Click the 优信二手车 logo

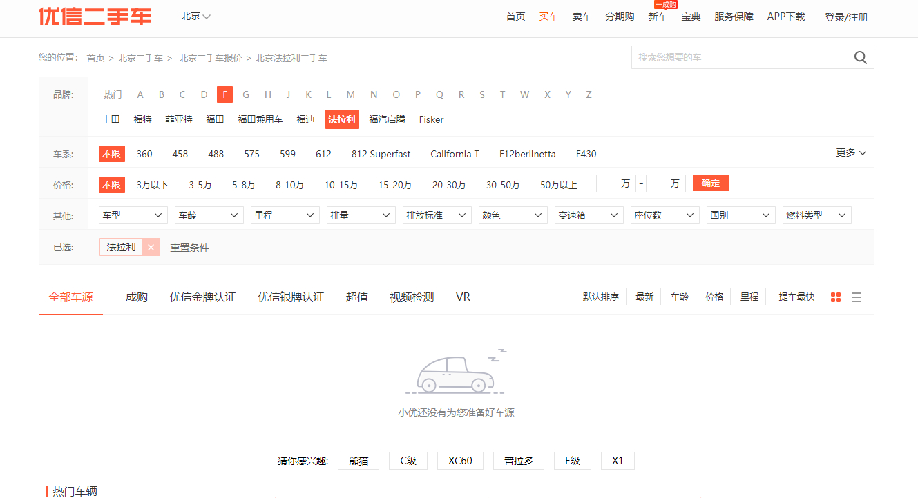pos(95,17)
